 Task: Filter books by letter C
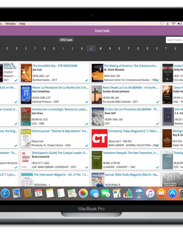[x=7, y=48]
